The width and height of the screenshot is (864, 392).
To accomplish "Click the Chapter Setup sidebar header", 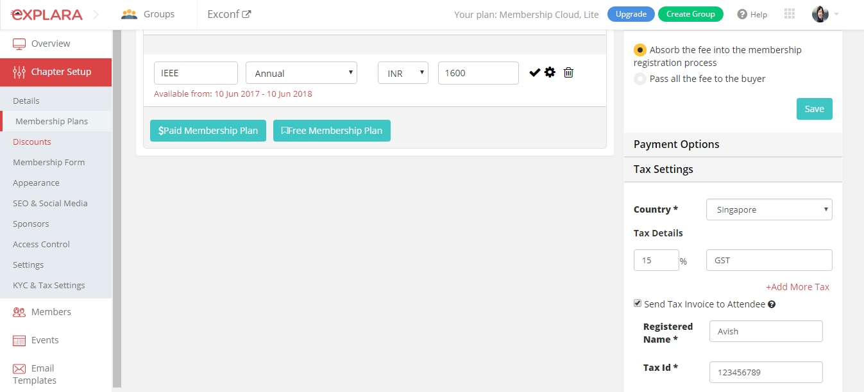I will (x=56, y=72).
